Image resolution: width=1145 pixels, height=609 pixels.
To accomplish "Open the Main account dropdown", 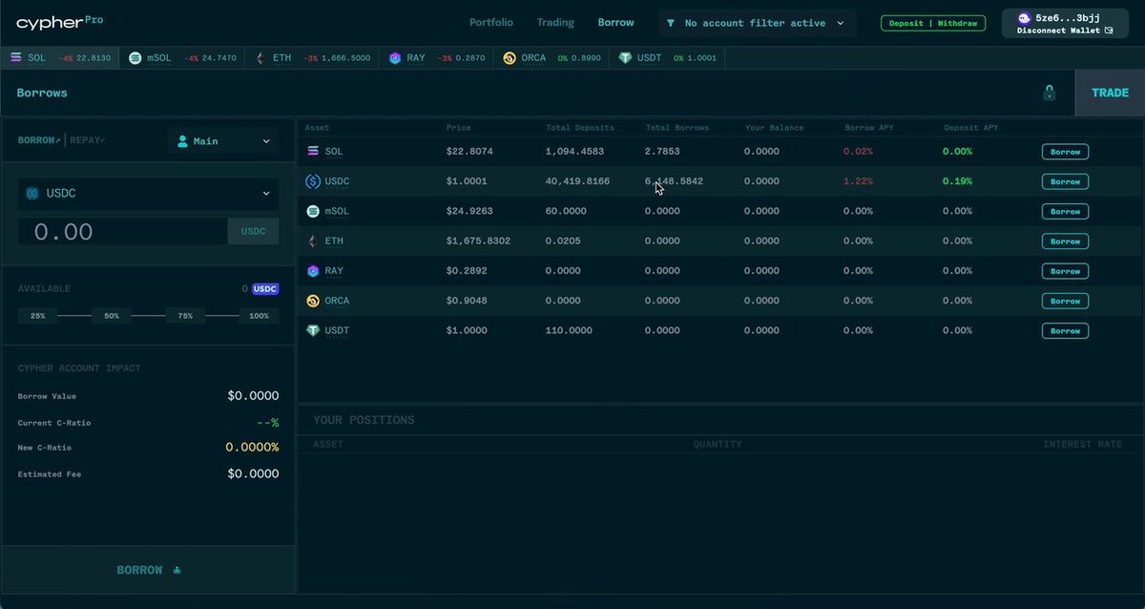I will (223, 141).
